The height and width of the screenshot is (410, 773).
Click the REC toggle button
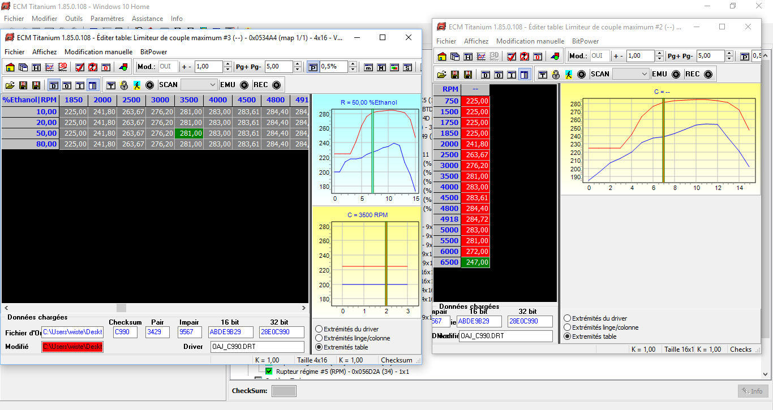276,85
